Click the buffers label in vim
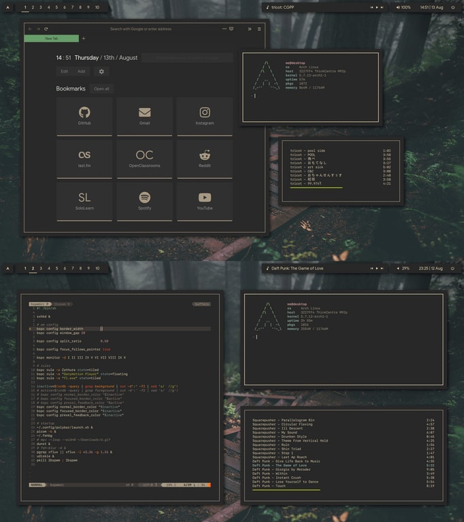Screen dimensions: 464x522 [x=201, y=304]
